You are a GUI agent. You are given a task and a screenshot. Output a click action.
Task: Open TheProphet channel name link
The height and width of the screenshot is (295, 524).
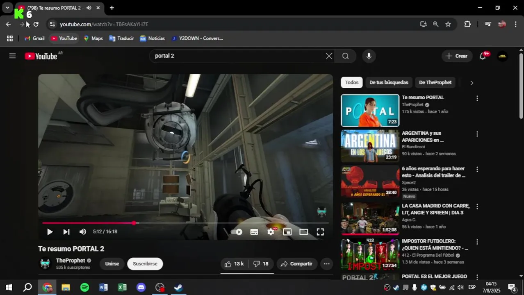71,261
